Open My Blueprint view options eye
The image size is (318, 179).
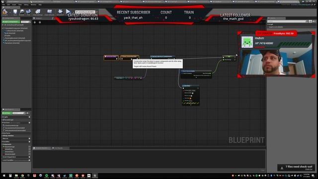point(28,113)
